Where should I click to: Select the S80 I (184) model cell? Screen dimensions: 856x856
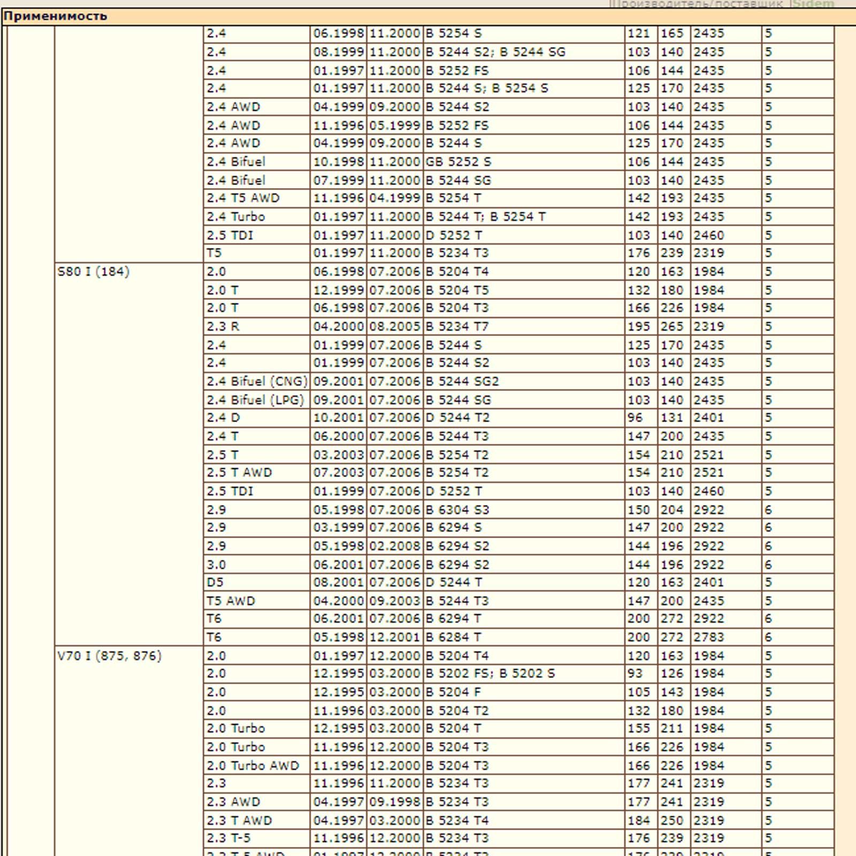click(128, 454)
